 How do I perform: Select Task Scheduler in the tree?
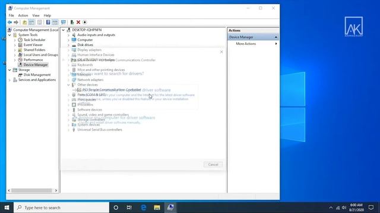[34, 40]
